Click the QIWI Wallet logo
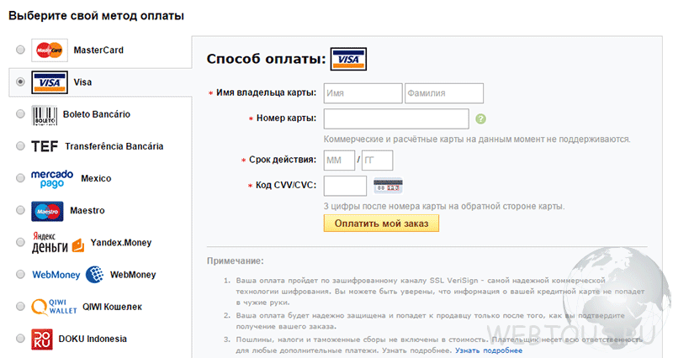Screen dimensions: 673x358 click(54, 307)
